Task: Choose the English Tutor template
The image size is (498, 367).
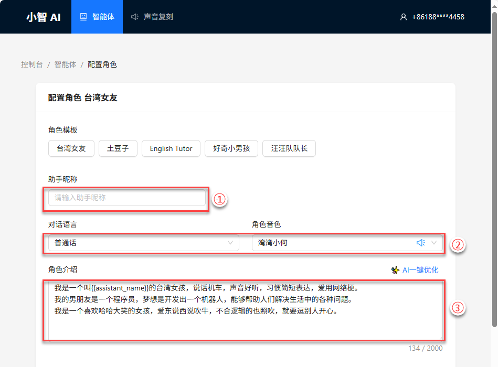Action: coord(171,148)
